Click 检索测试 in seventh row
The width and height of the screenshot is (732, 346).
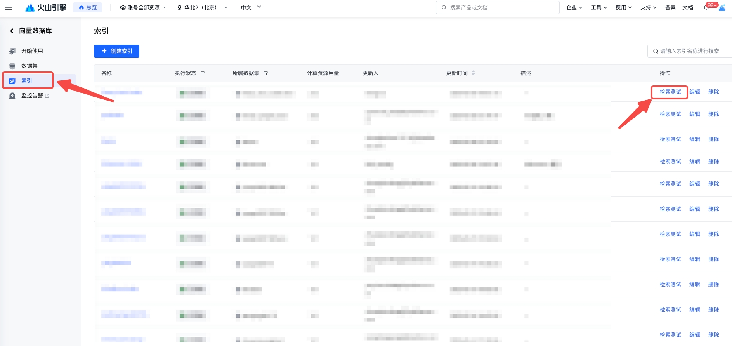(x=671, y=234)
